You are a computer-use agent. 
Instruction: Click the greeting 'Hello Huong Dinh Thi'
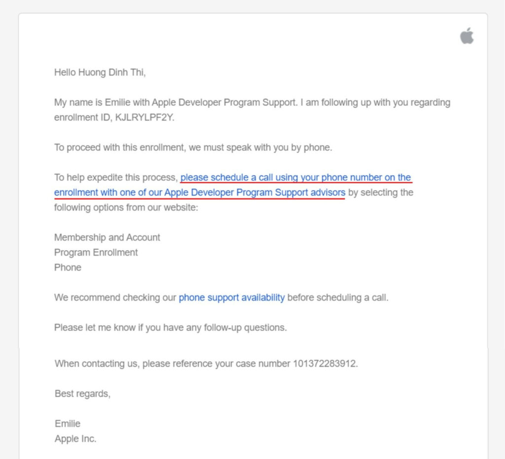pyautogui.click(x=100, y=72)
